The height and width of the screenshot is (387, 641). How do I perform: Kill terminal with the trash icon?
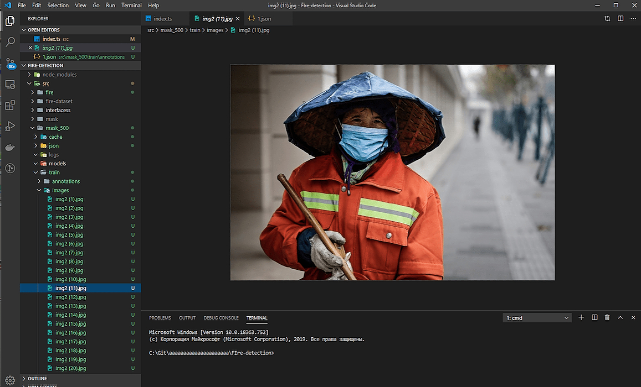607,317
